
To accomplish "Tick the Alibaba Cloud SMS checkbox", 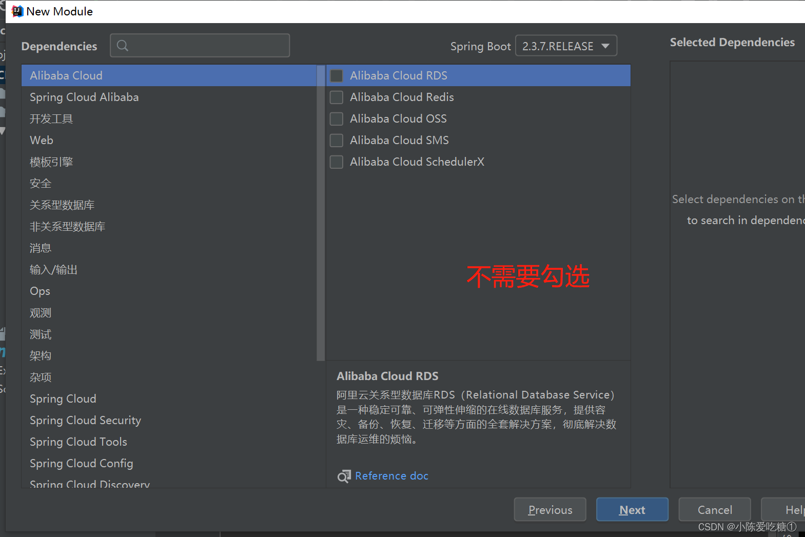I will click(337, 141).
